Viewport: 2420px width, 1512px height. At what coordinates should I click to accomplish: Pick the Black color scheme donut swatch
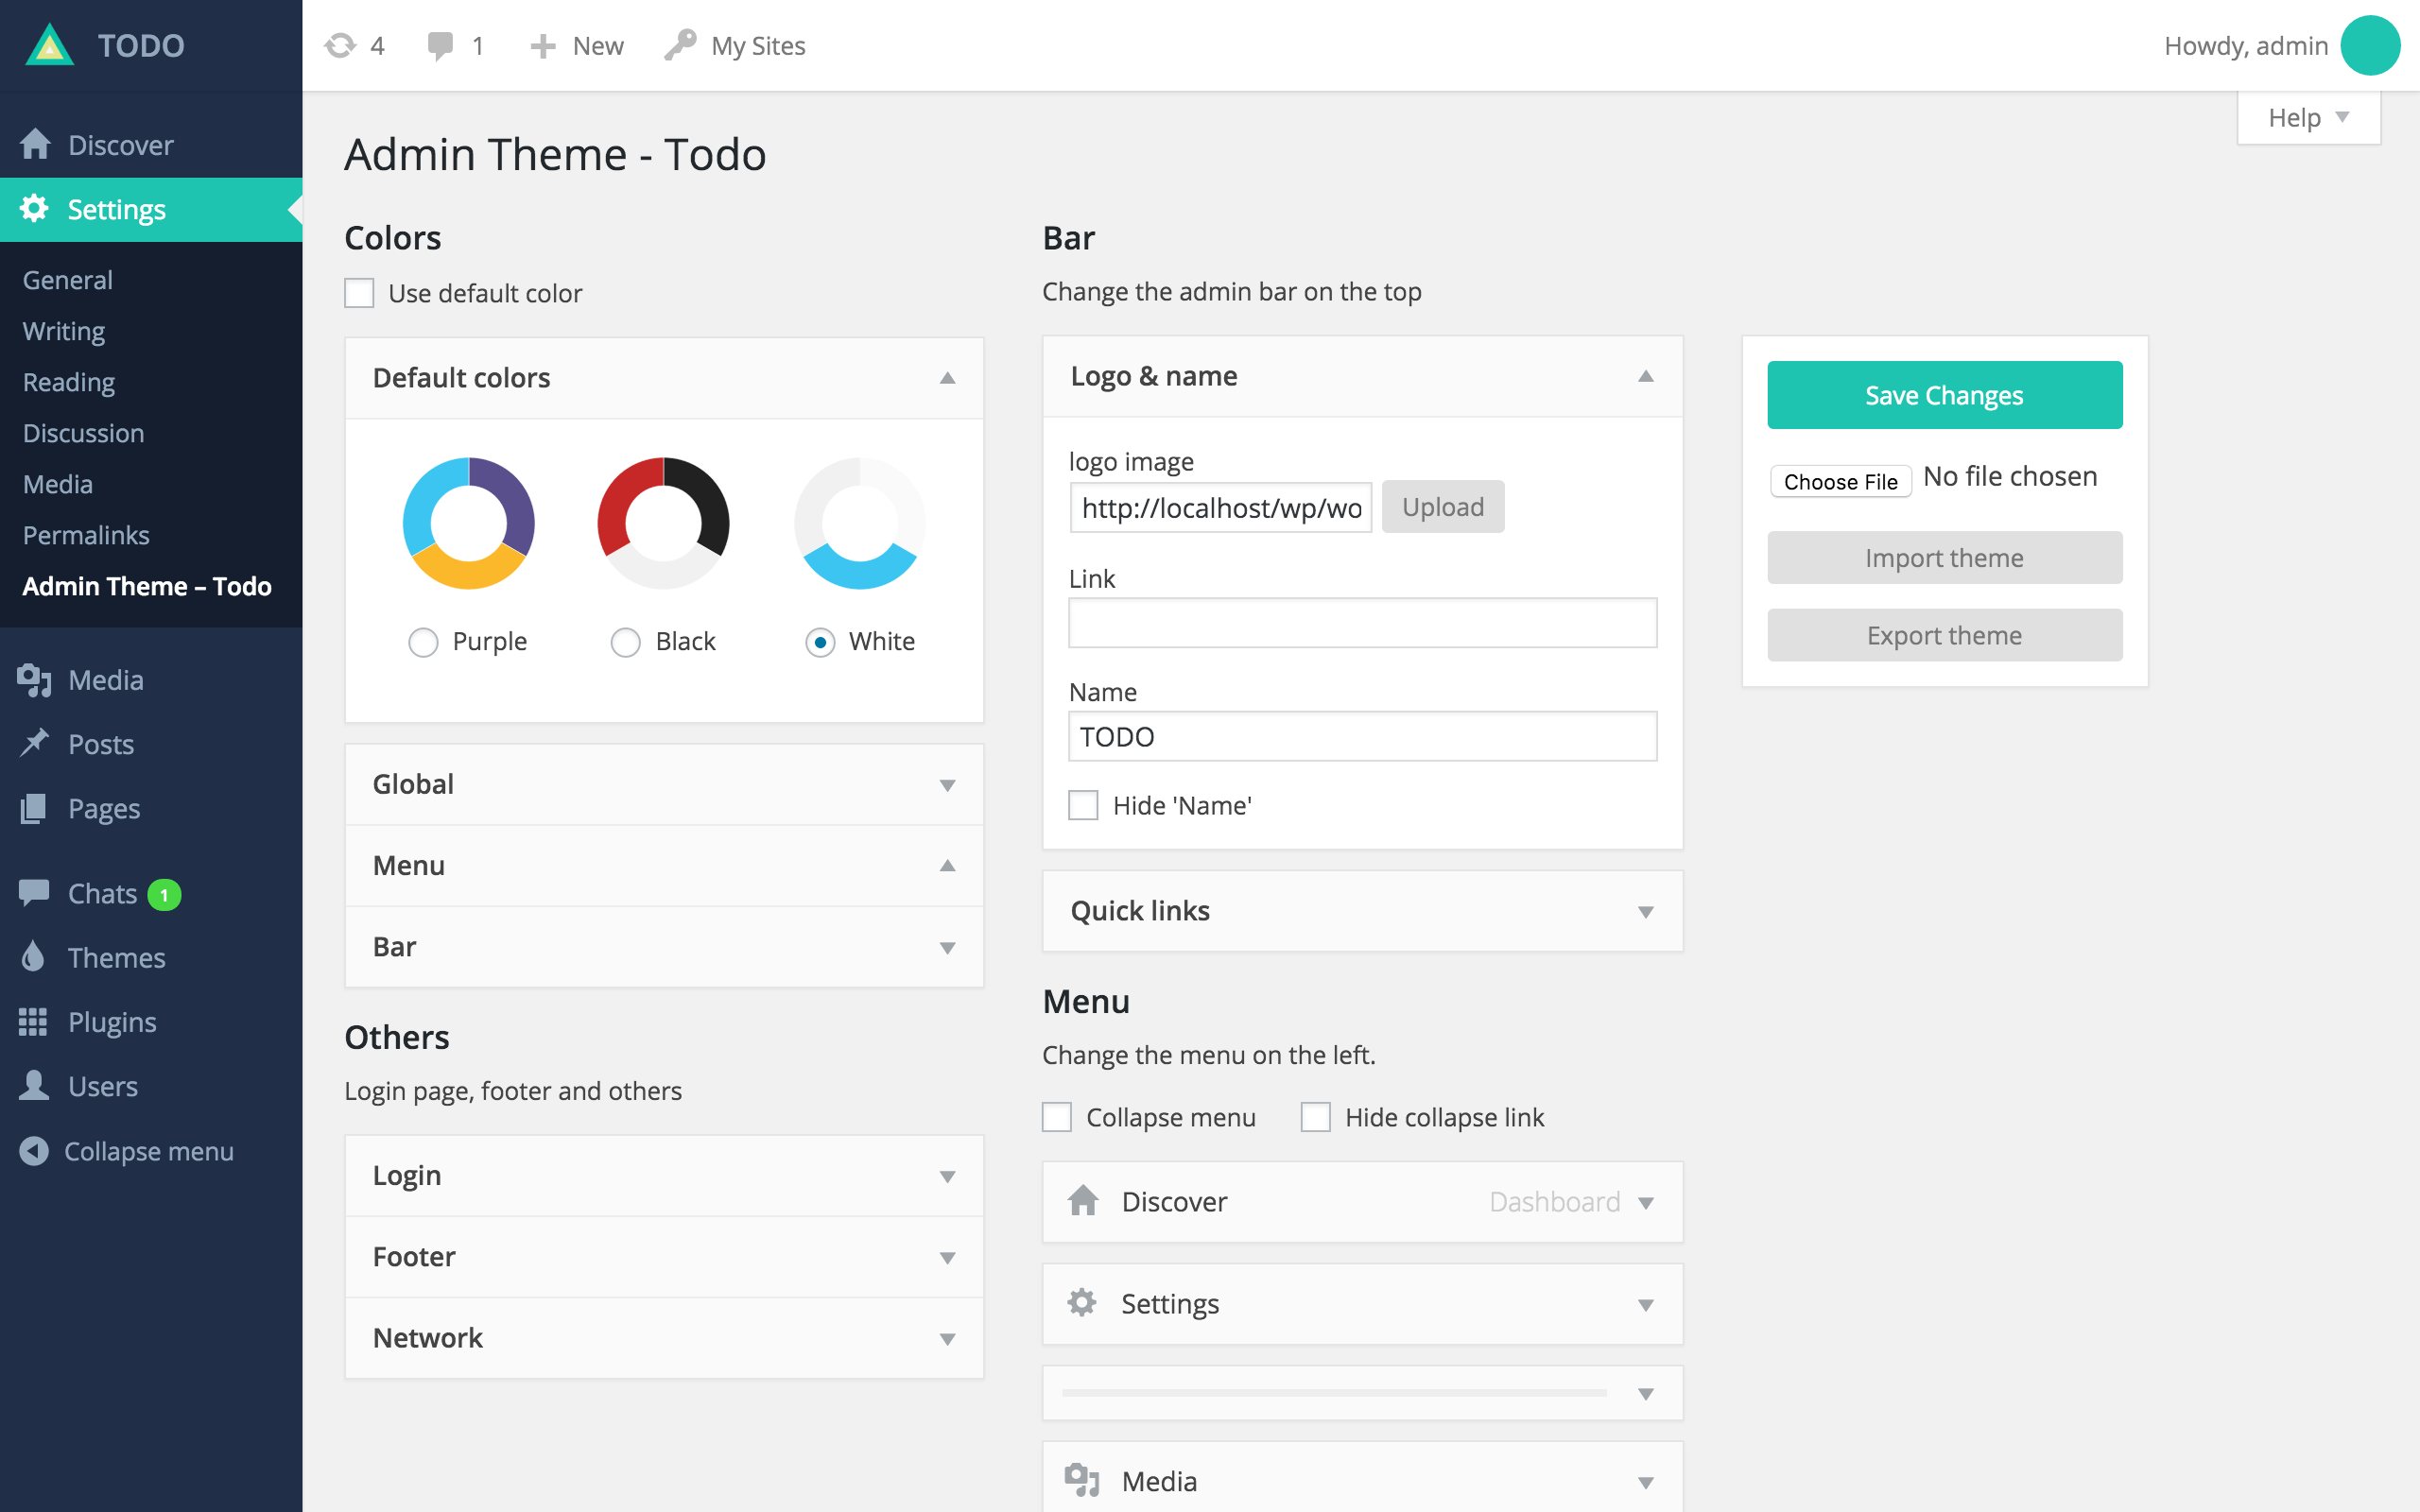[x=663, y=523]
